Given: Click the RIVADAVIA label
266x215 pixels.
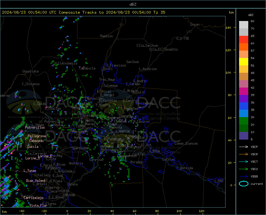Looking at the screenshot, I should point(122,146).
